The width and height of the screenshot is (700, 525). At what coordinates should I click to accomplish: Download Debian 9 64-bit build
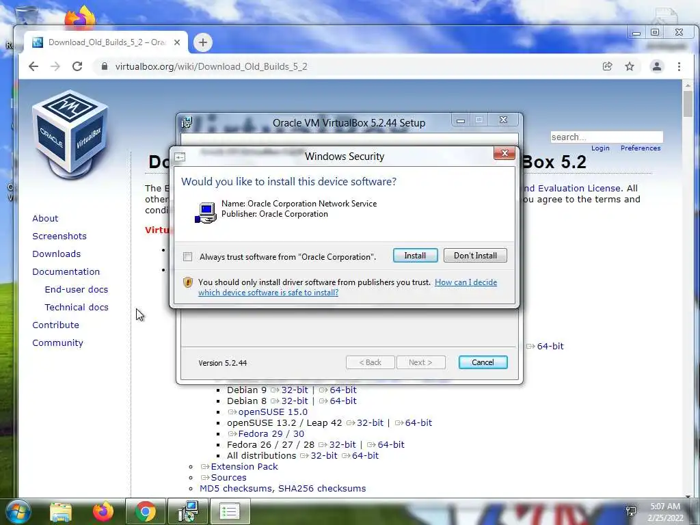(343, 390)
